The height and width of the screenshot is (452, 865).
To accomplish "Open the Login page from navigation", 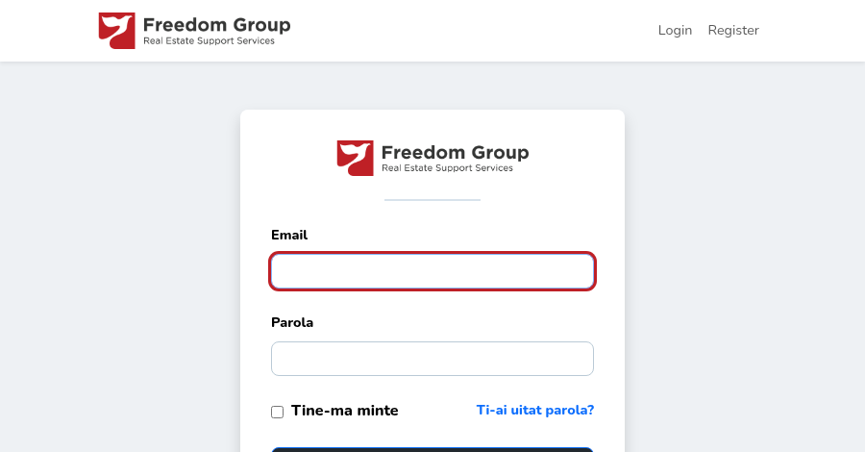I will point(675,31).
